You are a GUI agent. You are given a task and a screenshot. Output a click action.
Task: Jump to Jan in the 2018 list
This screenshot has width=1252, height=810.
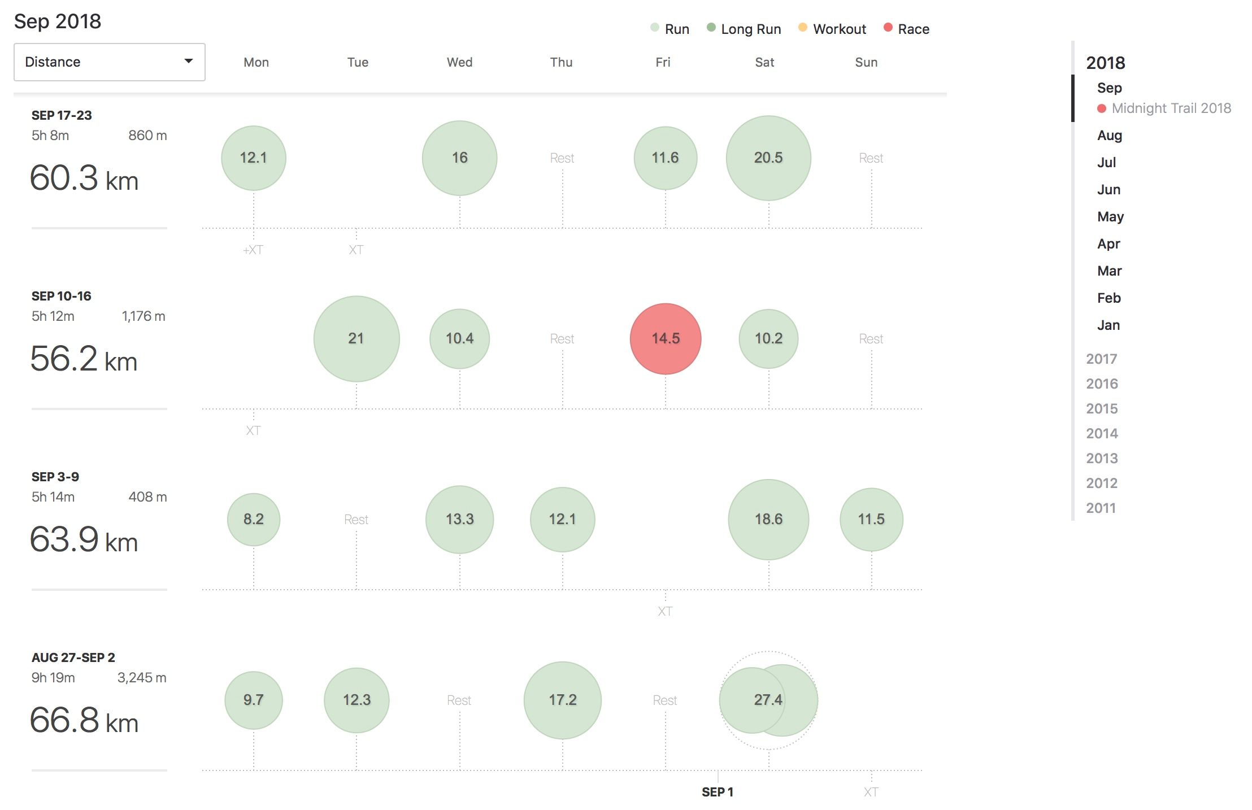[1108, 325]
